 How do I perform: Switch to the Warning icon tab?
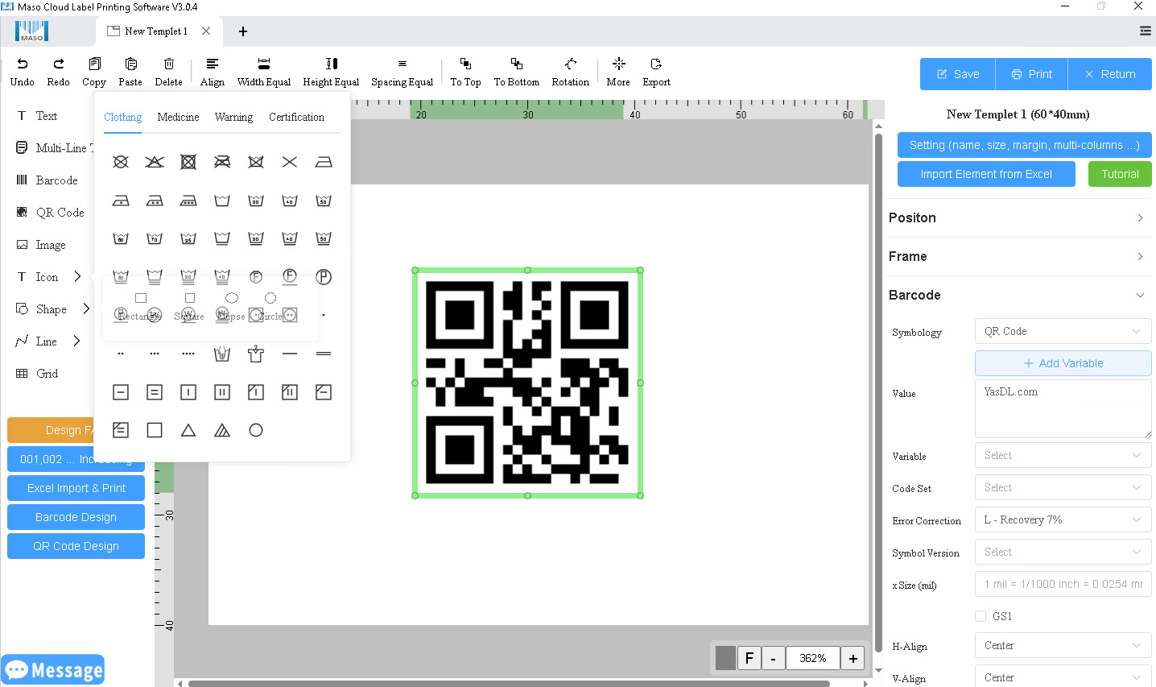click(233, 117)
